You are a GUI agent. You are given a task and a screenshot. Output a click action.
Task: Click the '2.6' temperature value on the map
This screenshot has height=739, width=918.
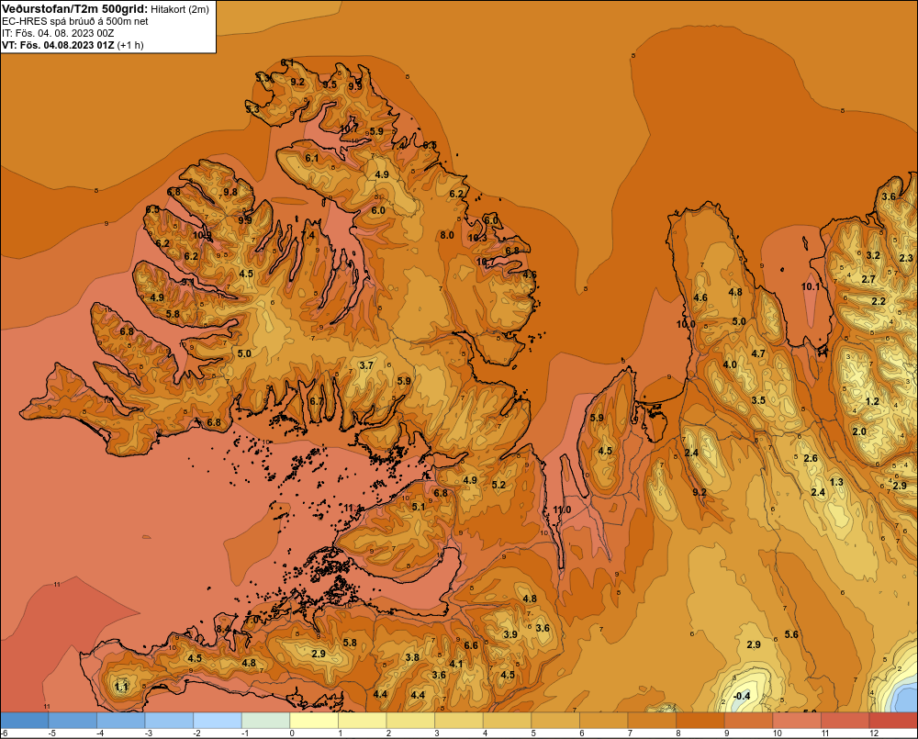[x=811, y=458]
